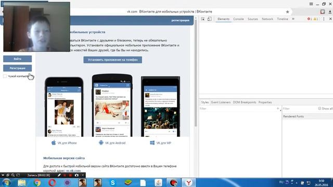Open Windows Explorer from the taskbar
Screen dimensions: 333x187
22,182
